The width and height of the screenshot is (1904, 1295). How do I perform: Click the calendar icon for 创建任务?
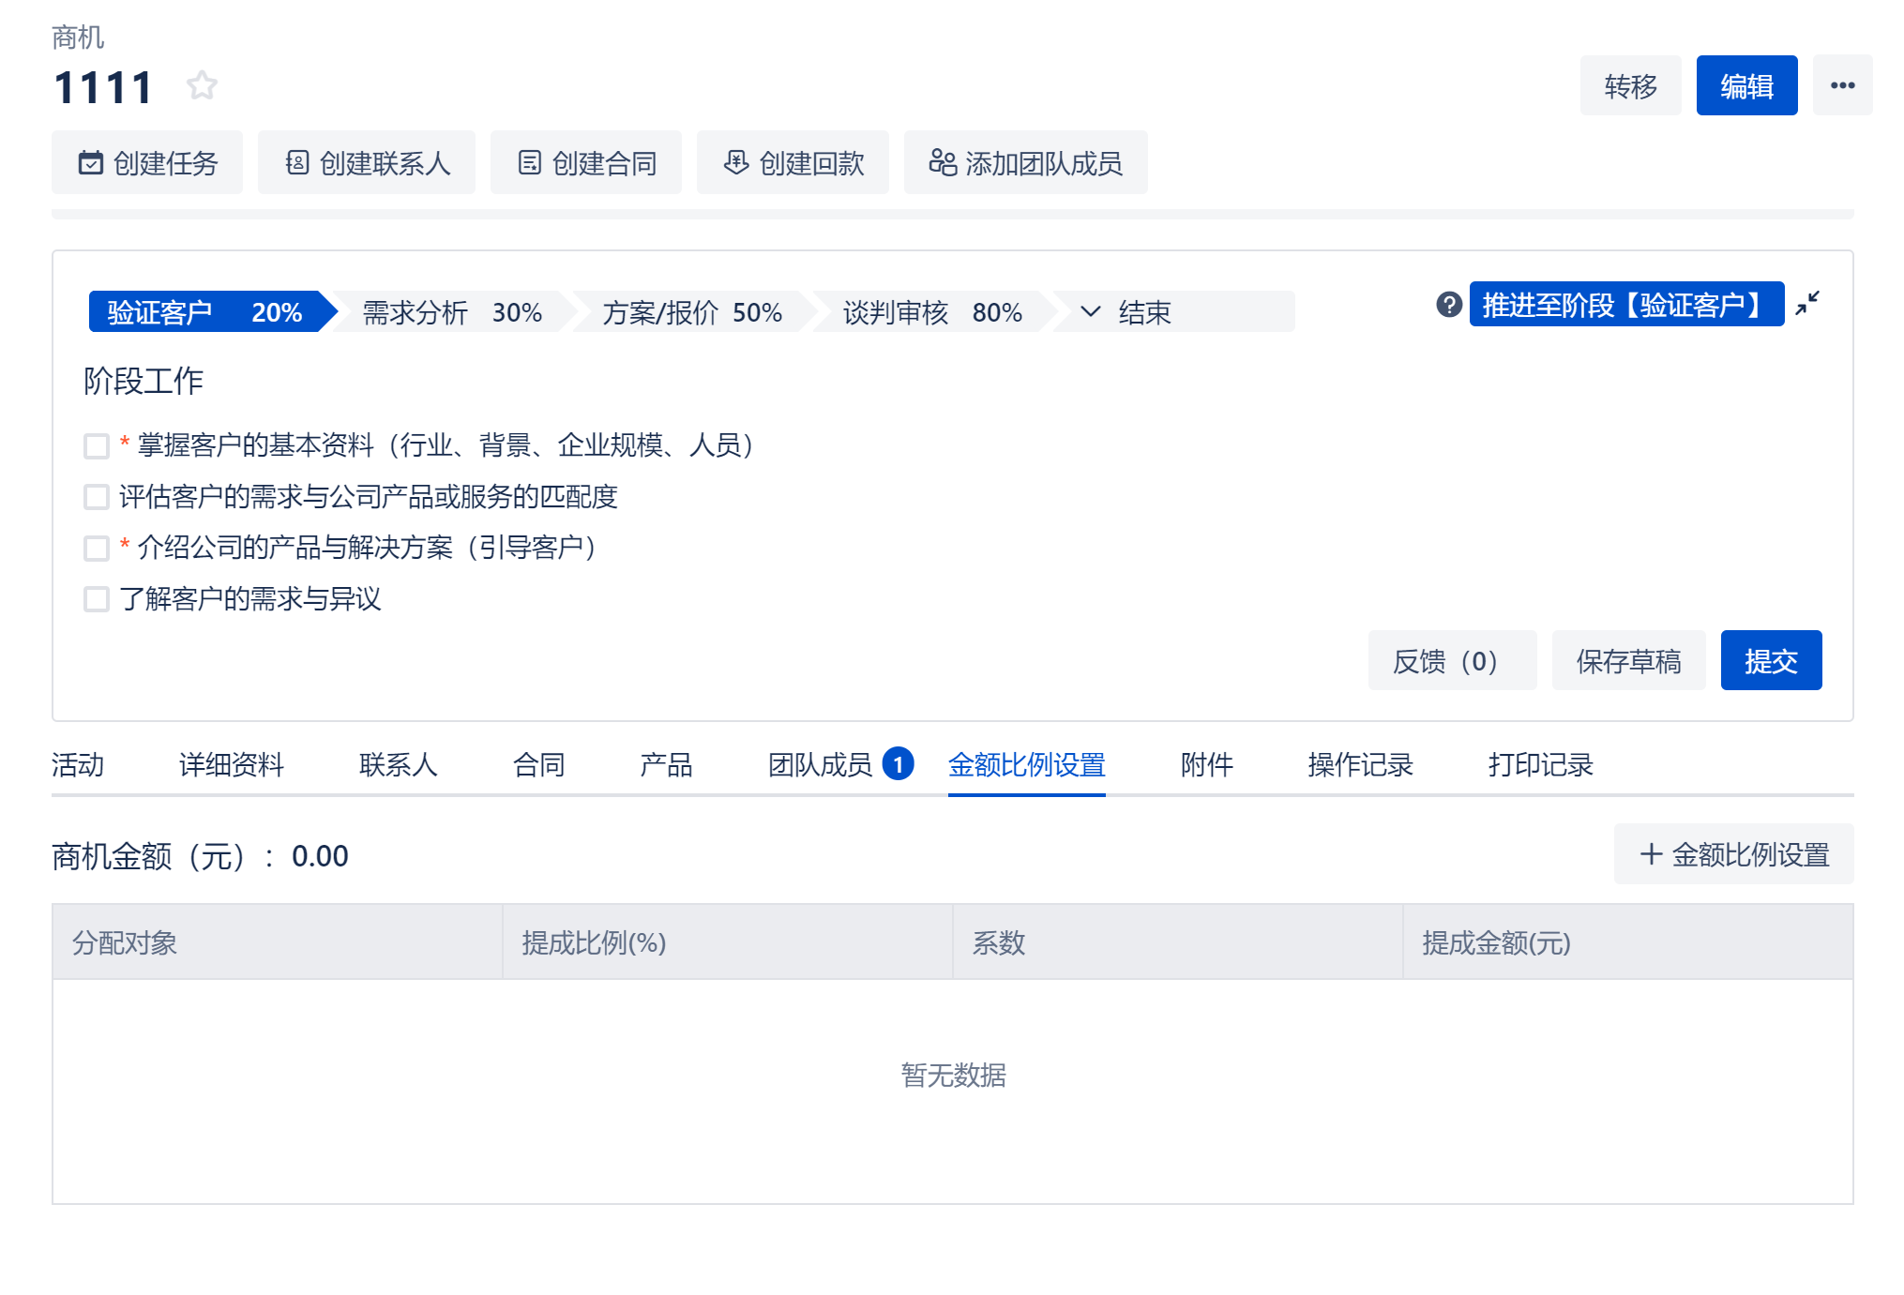point(91,163)
